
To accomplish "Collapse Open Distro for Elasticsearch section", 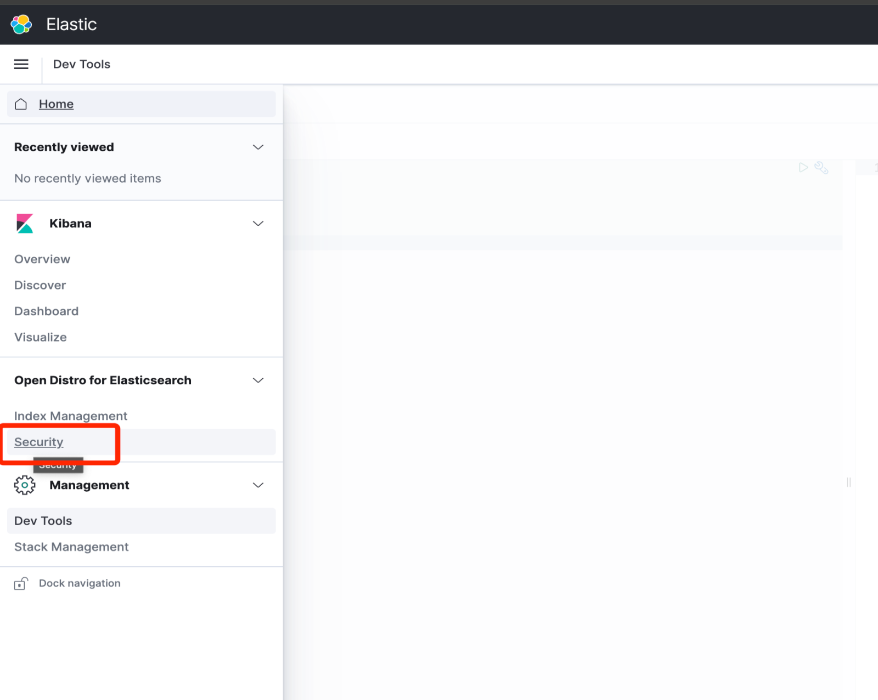I will (258, 380).
